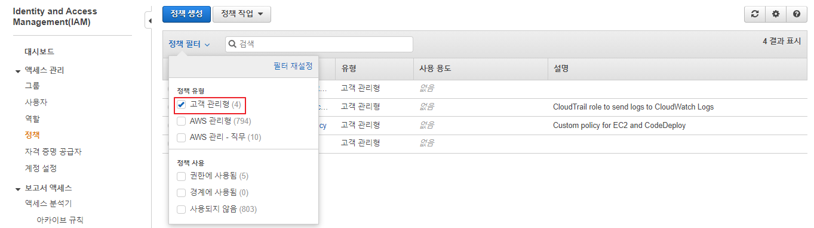Open 아카이브 규칙 in the sidebar
This screenshot has height=228, width=814.
pos(60,220)
